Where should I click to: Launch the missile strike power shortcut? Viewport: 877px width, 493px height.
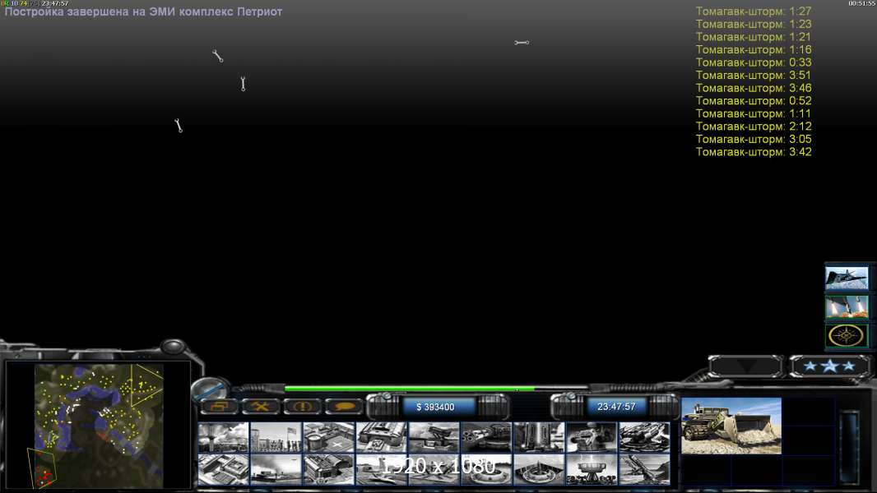point(847,307)
